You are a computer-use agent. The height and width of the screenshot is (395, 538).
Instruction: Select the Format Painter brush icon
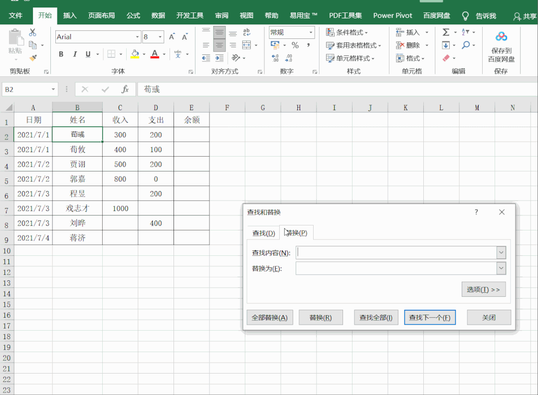point(33,58)
